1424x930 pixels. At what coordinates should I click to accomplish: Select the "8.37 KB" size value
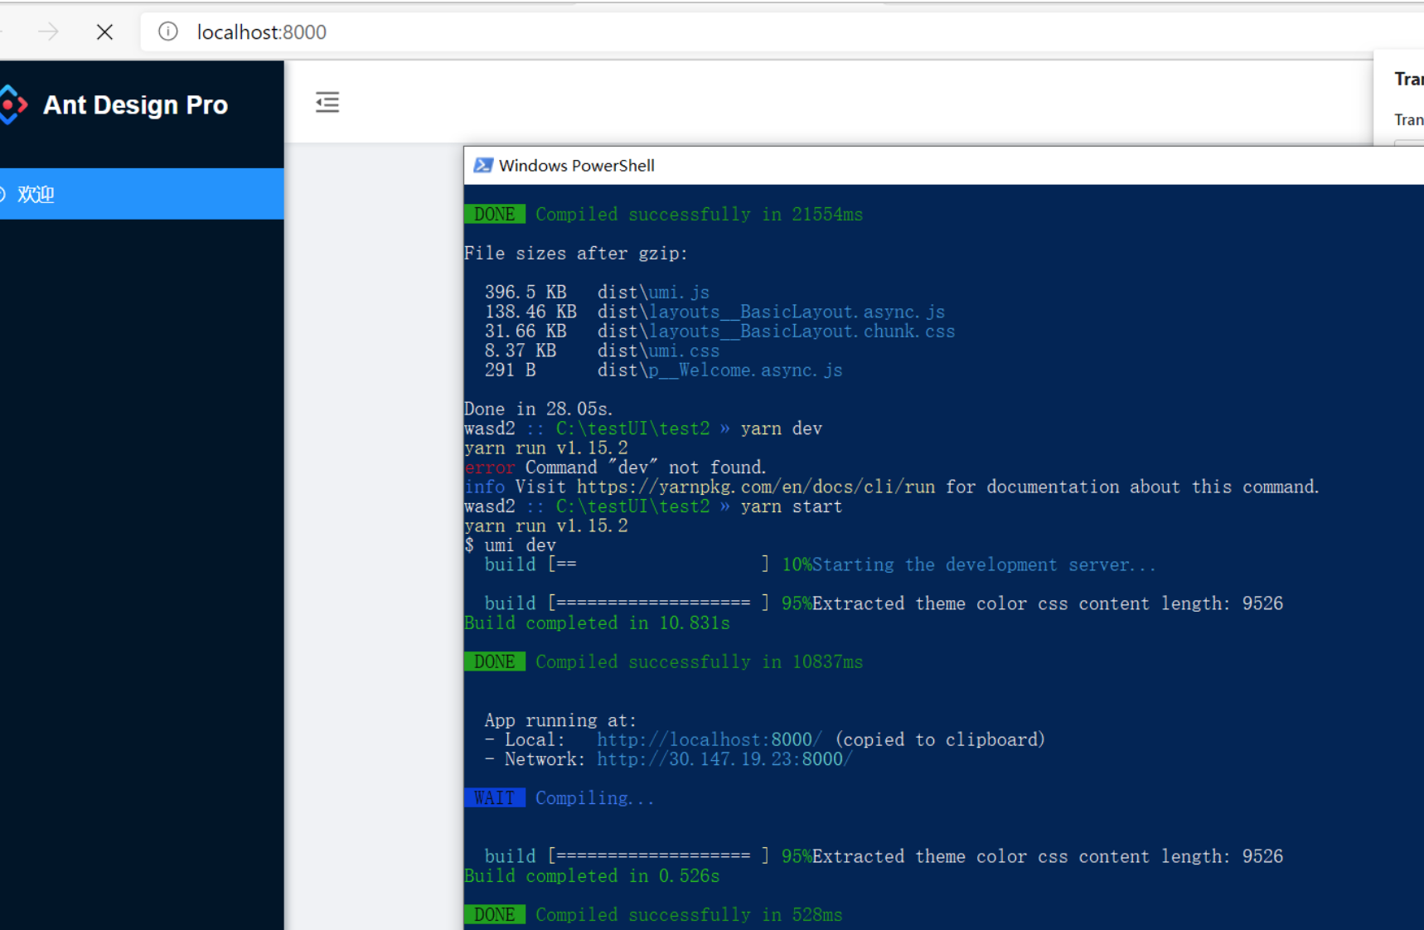point(521,351)
